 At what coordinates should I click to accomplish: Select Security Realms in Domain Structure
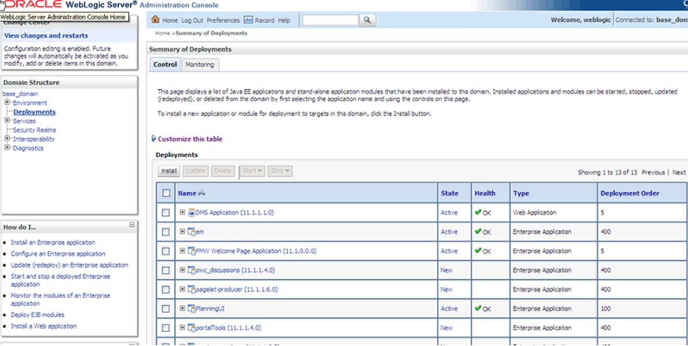click(x=34, y=130)
